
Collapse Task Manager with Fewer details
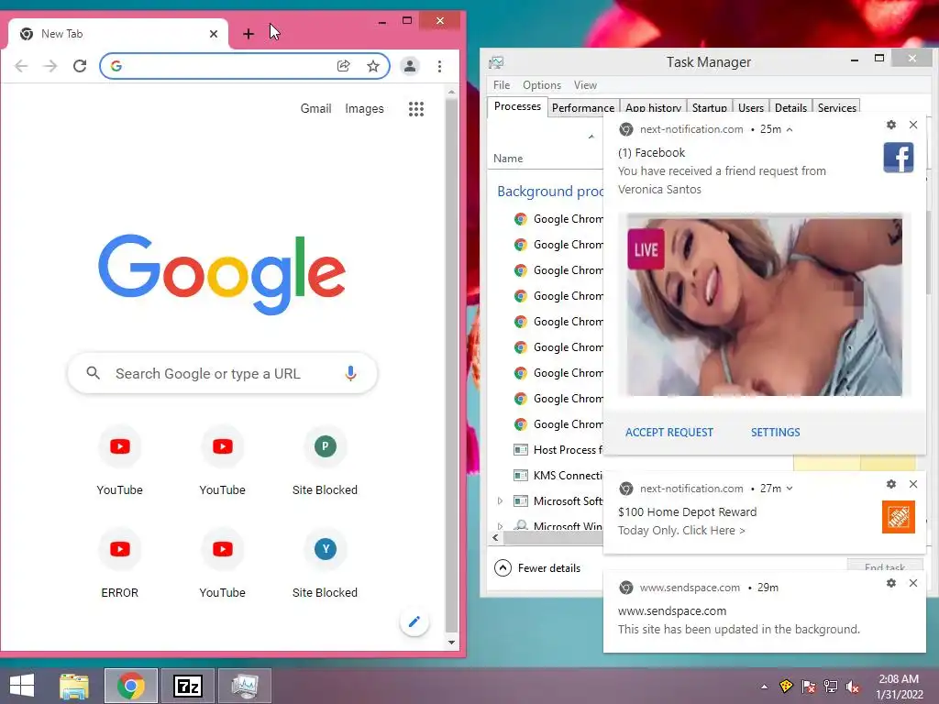pos(537,567)
